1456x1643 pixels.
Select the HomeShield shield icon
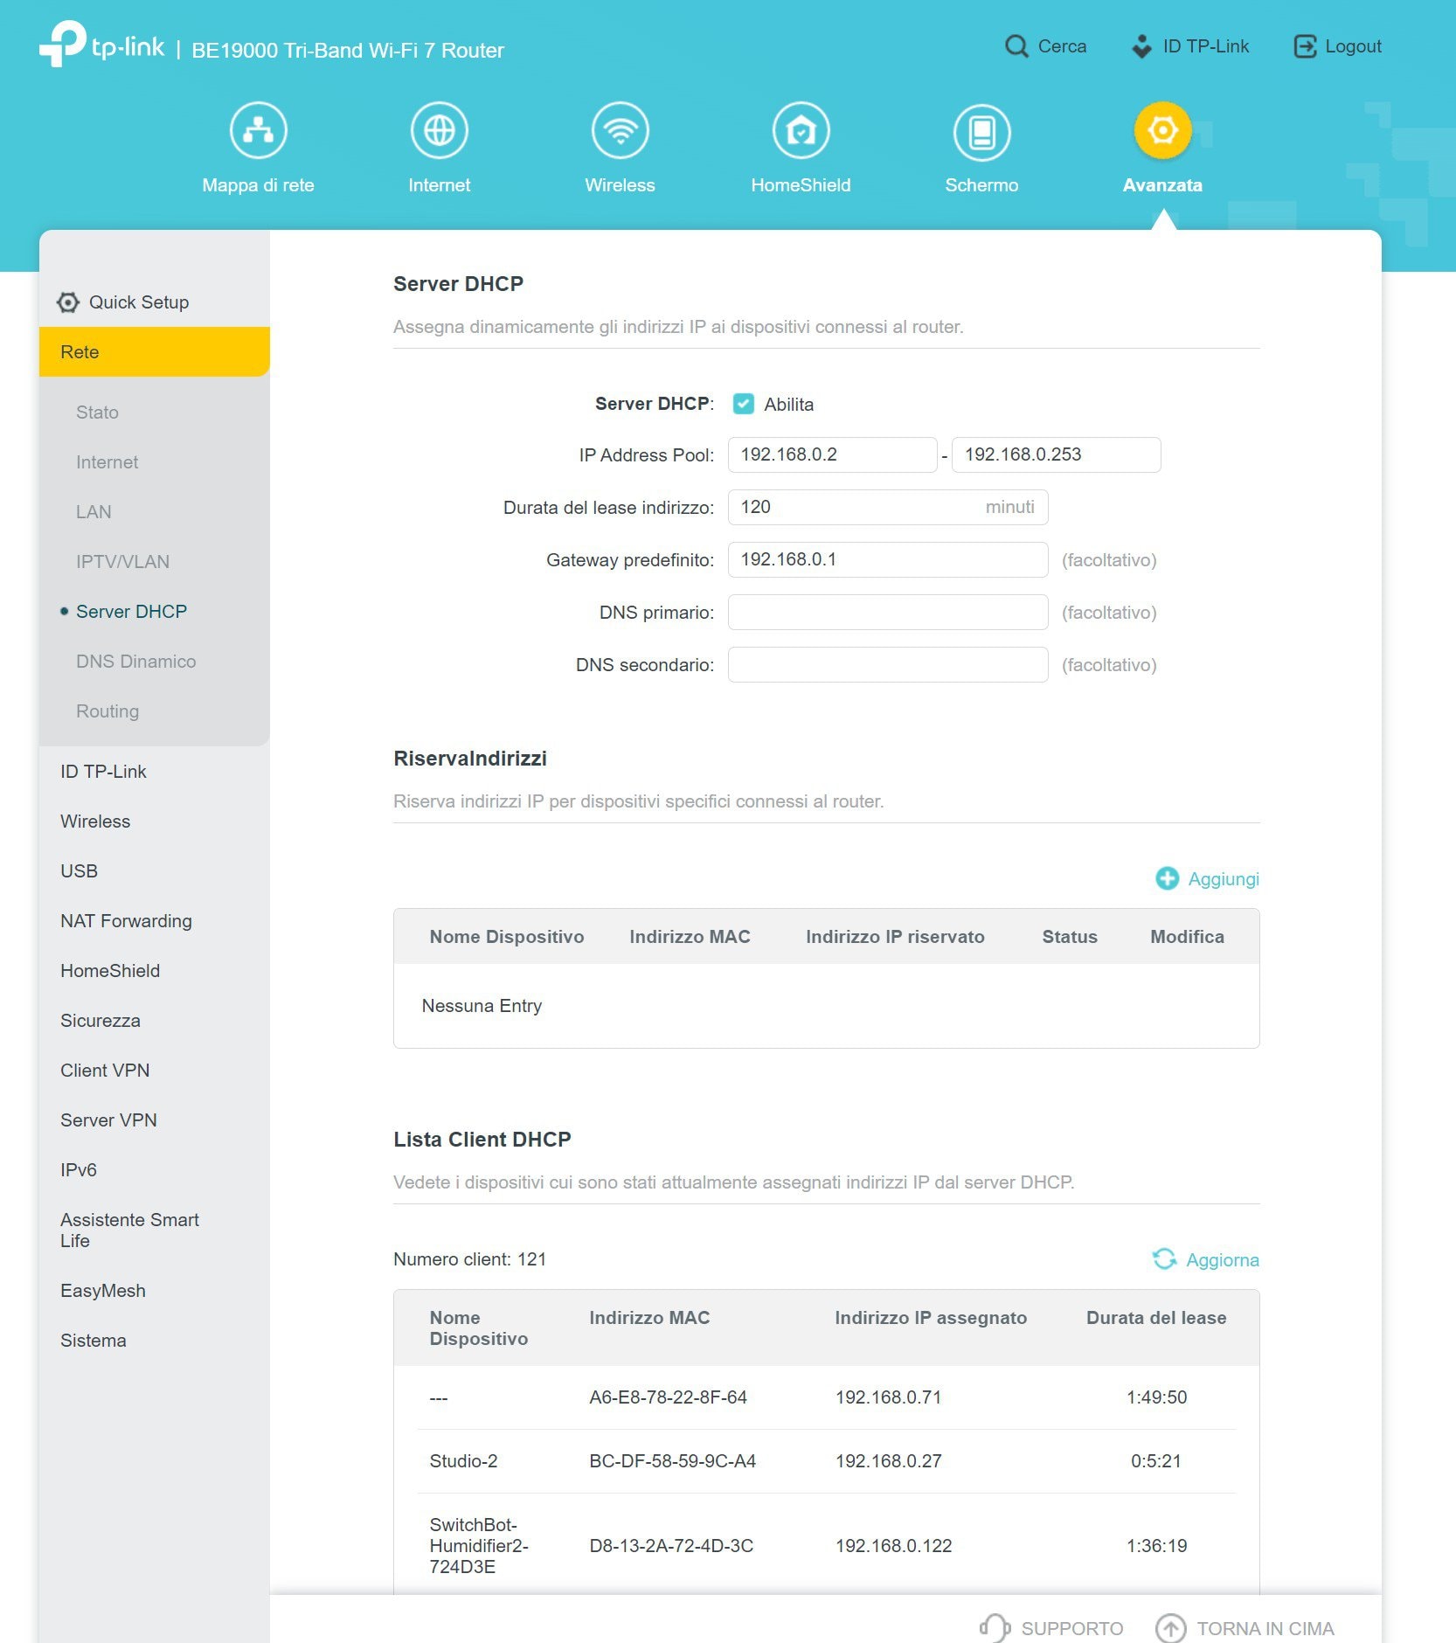[x=801, y=131]
